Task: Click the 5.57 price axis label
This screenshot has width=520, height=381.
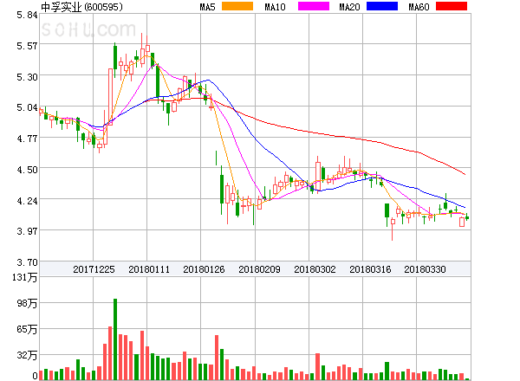Action: point(27,46)
